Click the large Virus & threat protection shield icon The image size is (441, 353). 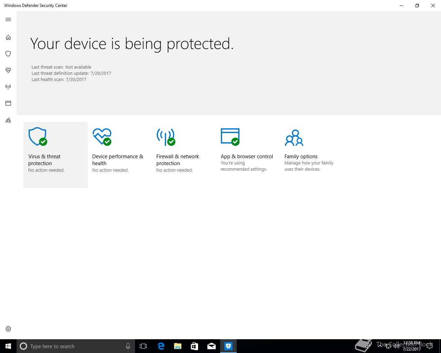coord(38,137)
